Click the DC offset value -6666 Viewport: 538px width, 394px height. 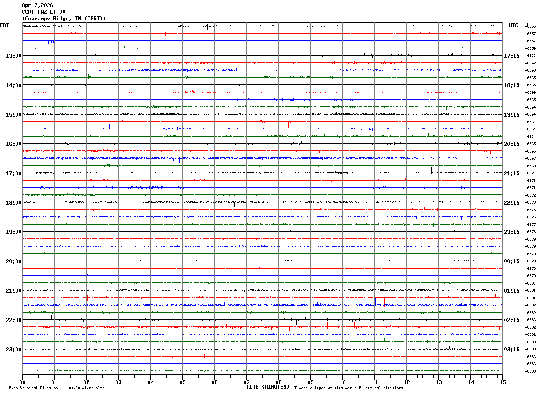[x=530, y=92]
